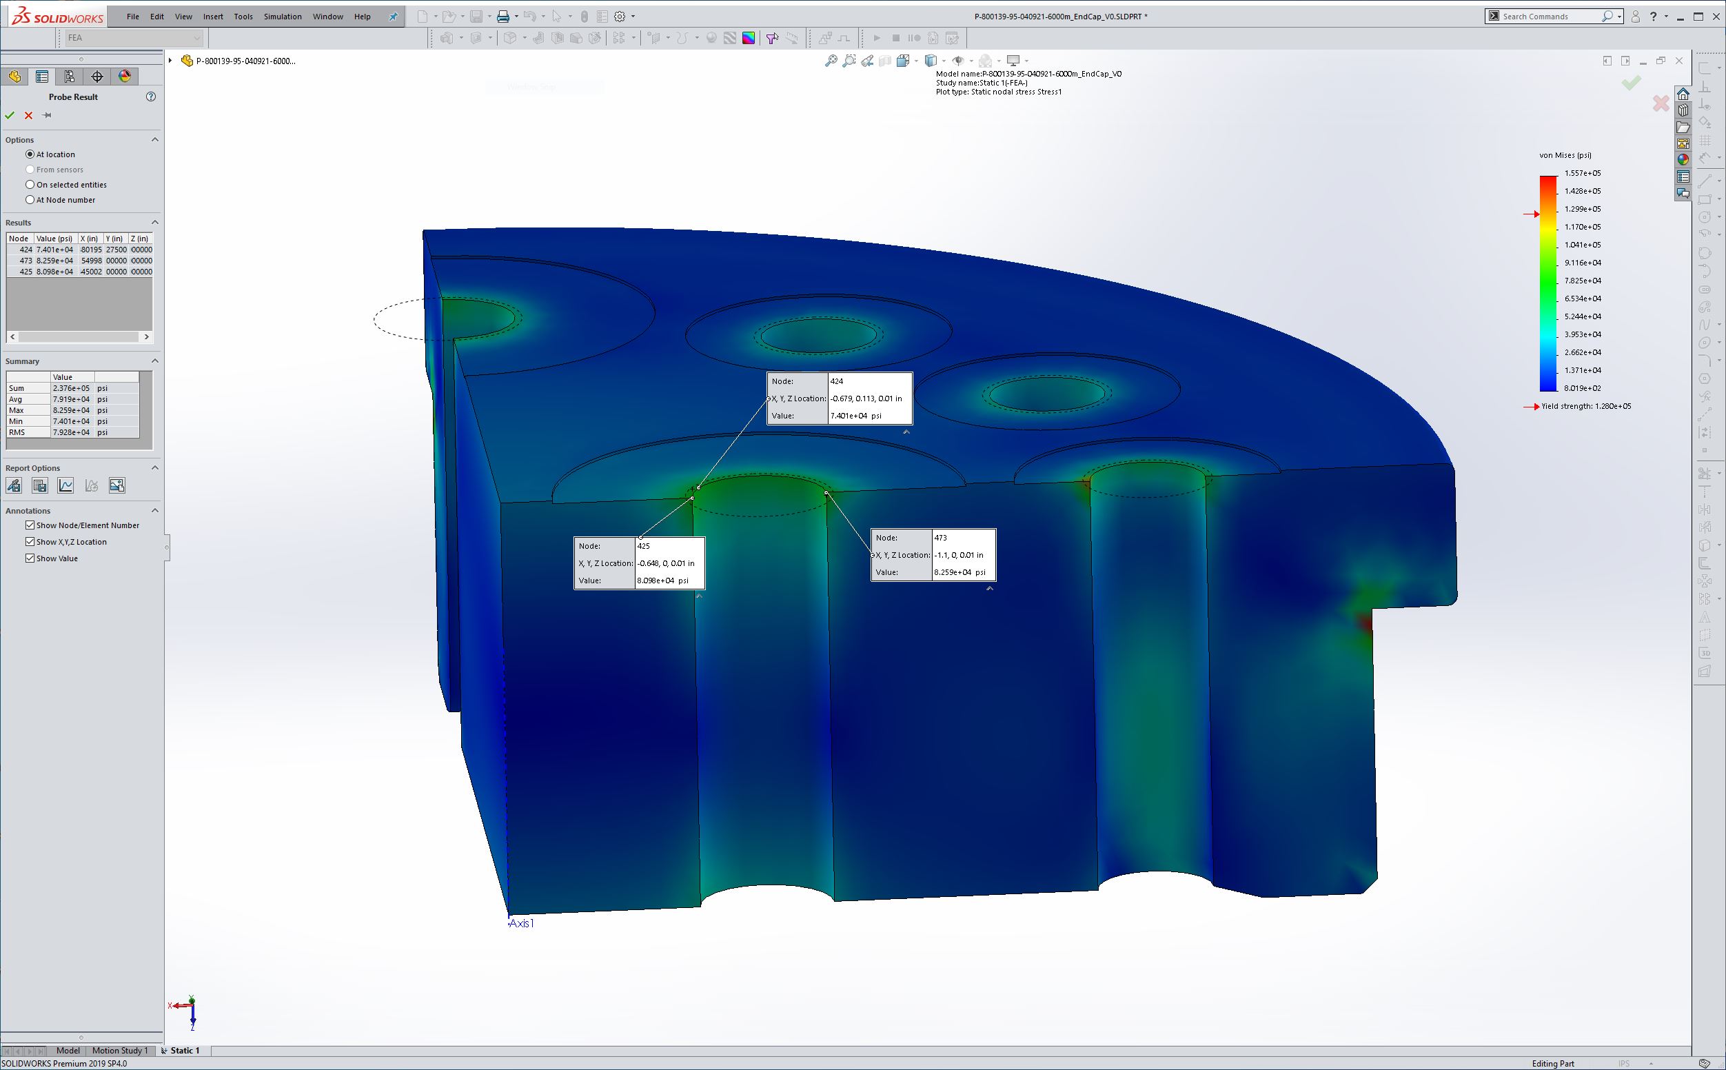The height and width of the screenshot is (1070, 1726).
Task: Open the Display Style cube icon
Action: [x=931, y=61]
